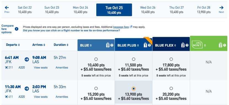The image size is (229, 105).
Task: Click the help icon in the Blue column header
Action: click(x=112, y=45)
